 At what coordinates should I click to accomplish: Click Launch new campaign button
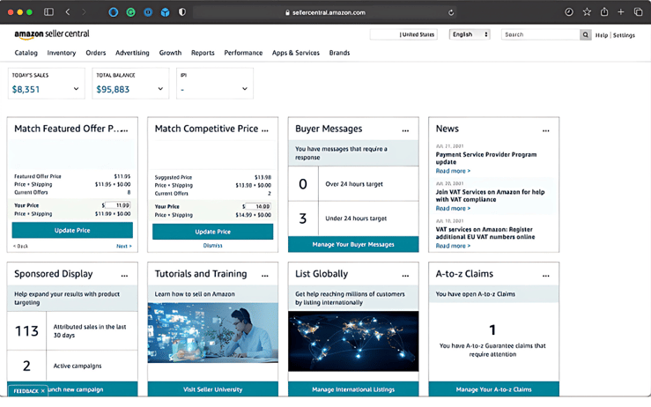pos(72,389)
